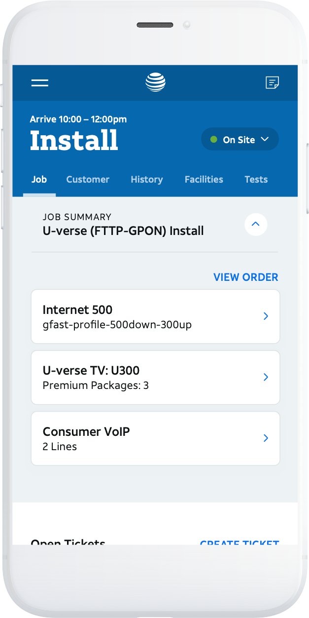Collapse the Job Summary section
This screenshot has height=618, width=309.
(x=256, y=225)
